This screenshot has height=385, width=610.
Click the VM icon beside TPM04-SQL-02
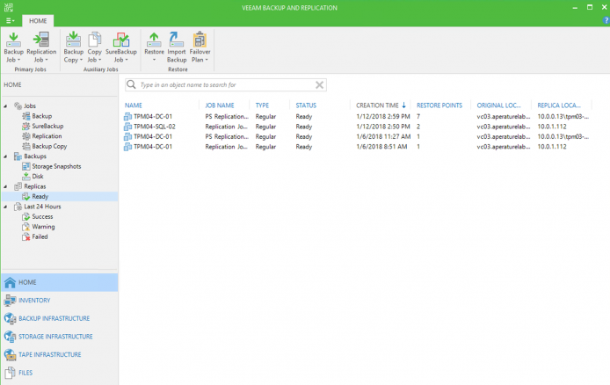pos(127,127)
